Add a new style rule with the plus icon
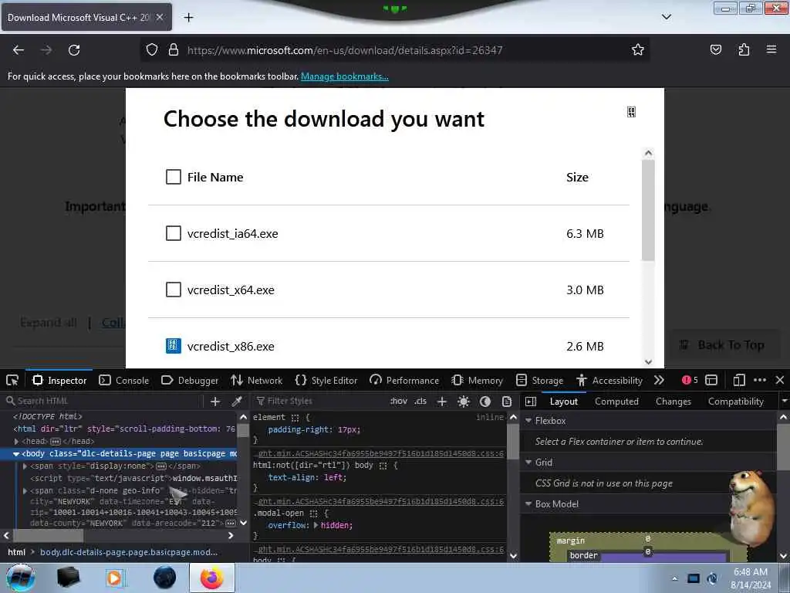Screen dimensions: 790x593 click(x=442, y=402)
